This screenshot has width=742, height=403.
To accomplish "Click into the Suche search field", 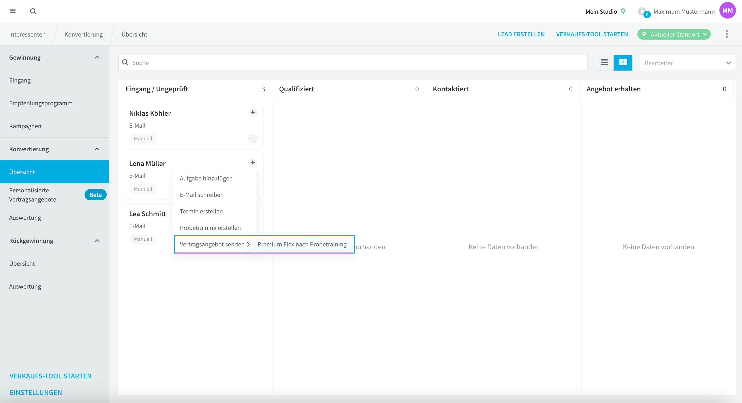I will click(352, 62).
